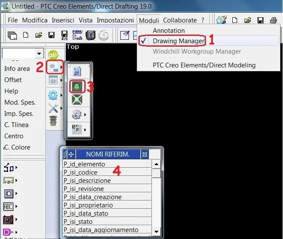Screen dimensions: 283x239
Task: Click Centro command
Action: click(14, 136)
